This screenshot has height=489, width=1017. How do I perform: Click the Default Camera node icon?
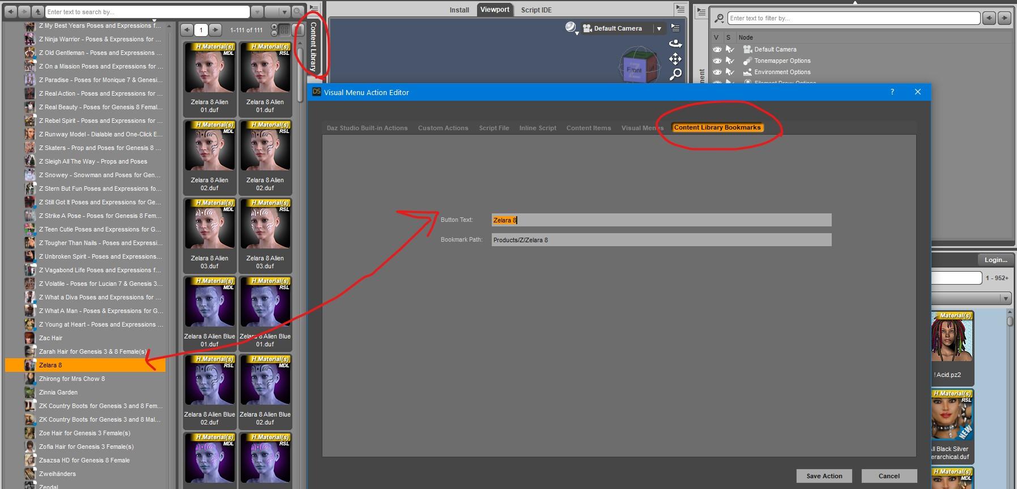click(747, 49)
